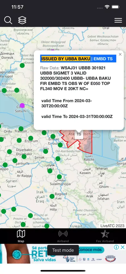
Task: Open the search magnifier icon
Action: click(x=8, y=20)
